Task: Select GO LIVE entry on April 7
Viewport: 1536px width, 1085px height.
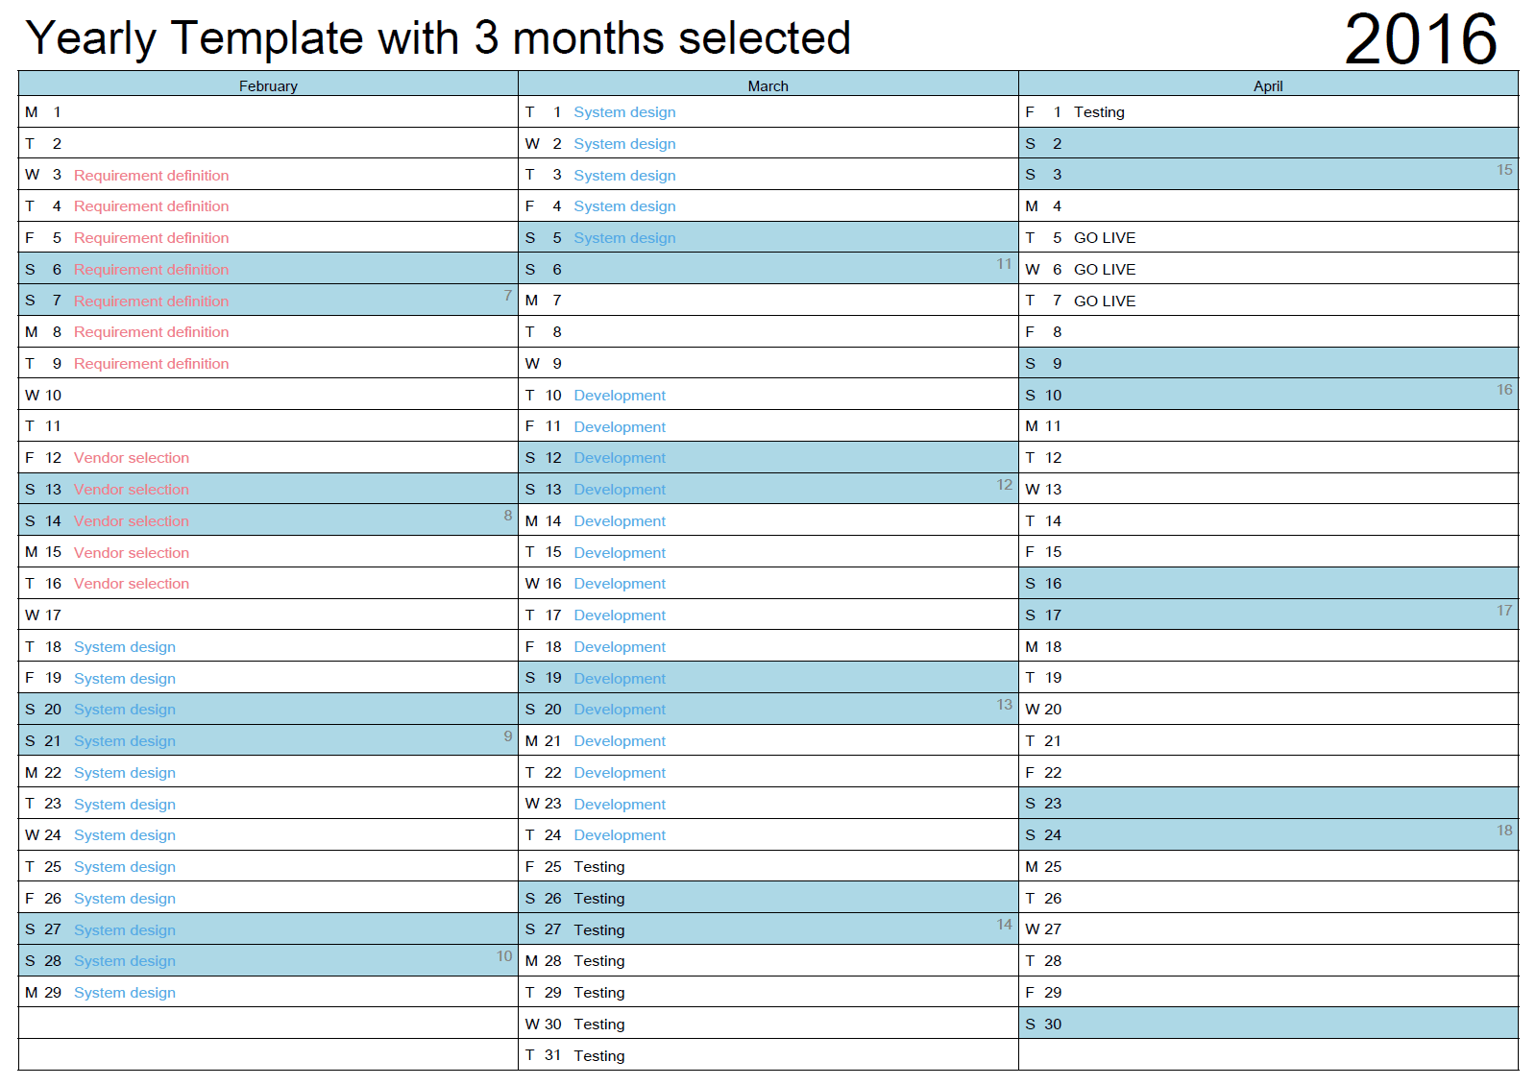Action: pos(1104,301)
